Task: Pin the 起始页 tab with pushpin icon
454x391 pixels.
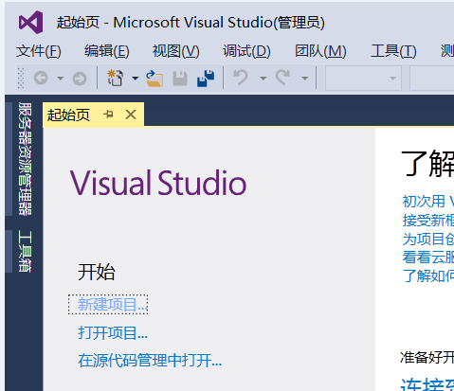Action: (108, 115)
